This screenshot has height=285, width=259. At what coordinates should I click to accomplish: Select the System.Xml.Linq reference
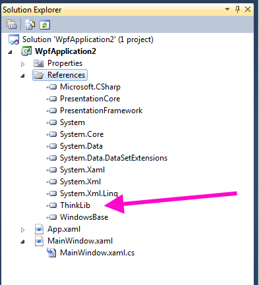point(89,194)
